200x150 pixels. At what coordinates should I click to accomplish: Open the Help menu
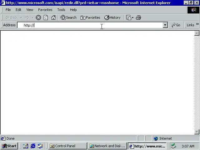click(73, 10)
